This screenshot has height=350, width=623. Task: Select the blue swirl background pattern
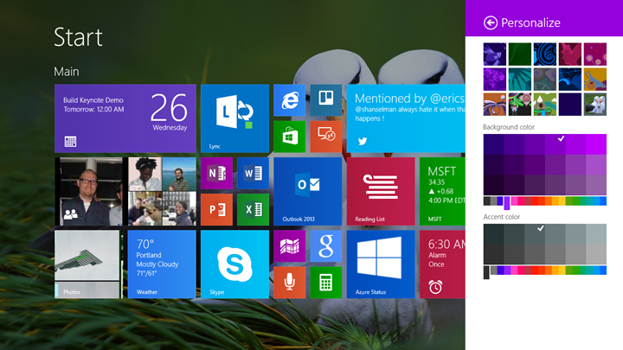click(x=545, y=54)
